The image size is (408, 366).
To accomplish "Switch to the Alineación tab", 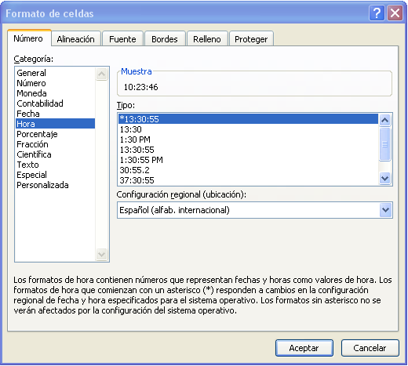I will click(76, 39).
